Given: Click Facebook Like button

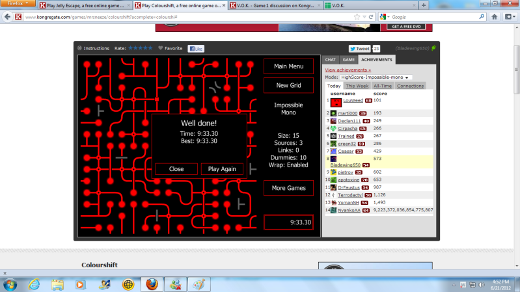Looking at the screenshot, I should pos(196,49).
